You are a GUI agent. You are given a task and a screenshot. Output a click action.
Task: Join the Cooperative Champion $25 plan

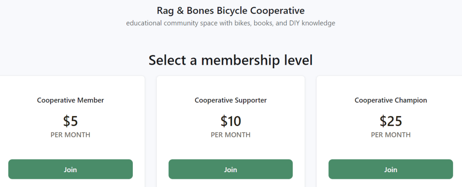pyautogui.click(x=391, y=169)
